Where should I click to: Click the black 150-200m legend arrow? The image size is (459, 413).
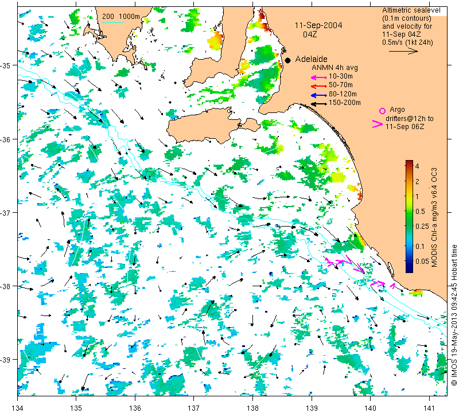tap(319, 104)
